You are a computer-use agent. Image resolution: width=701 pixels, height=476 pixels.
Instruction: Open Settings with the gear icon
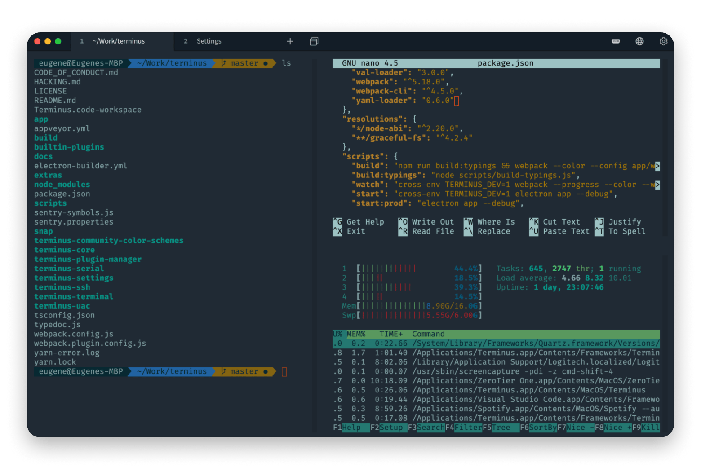point(663,41)
